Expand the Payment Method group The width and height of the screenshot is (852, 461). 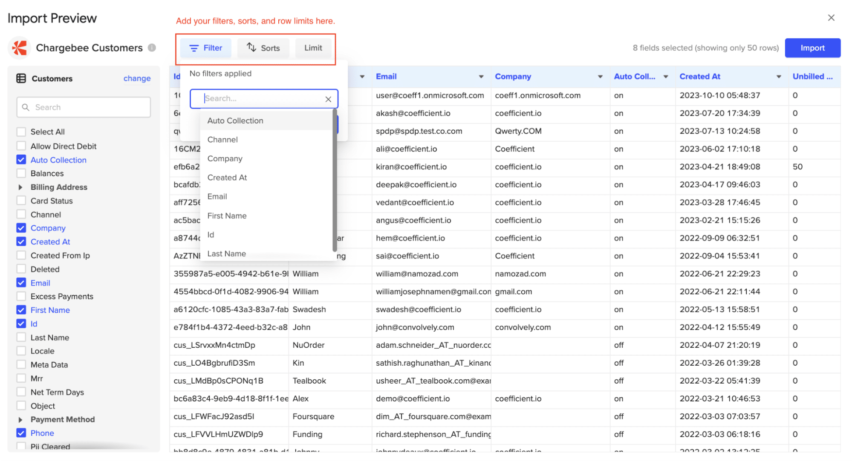(x=20, y=420)
